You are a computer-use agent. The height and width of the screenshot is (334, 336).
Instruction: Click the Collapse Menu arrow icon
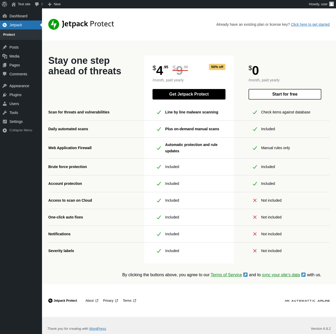[x=5, y=130]
